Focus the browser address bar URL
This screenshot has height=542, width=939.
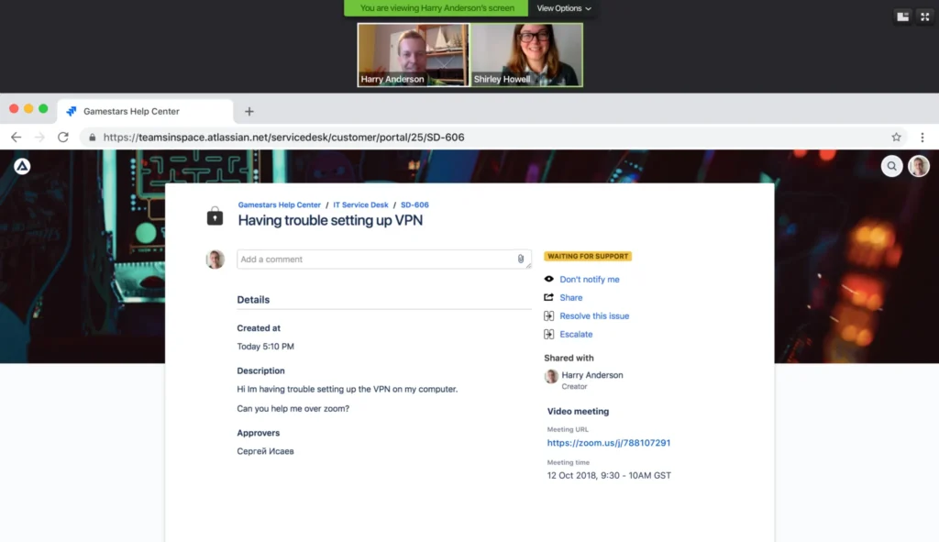tap(284, 138)
